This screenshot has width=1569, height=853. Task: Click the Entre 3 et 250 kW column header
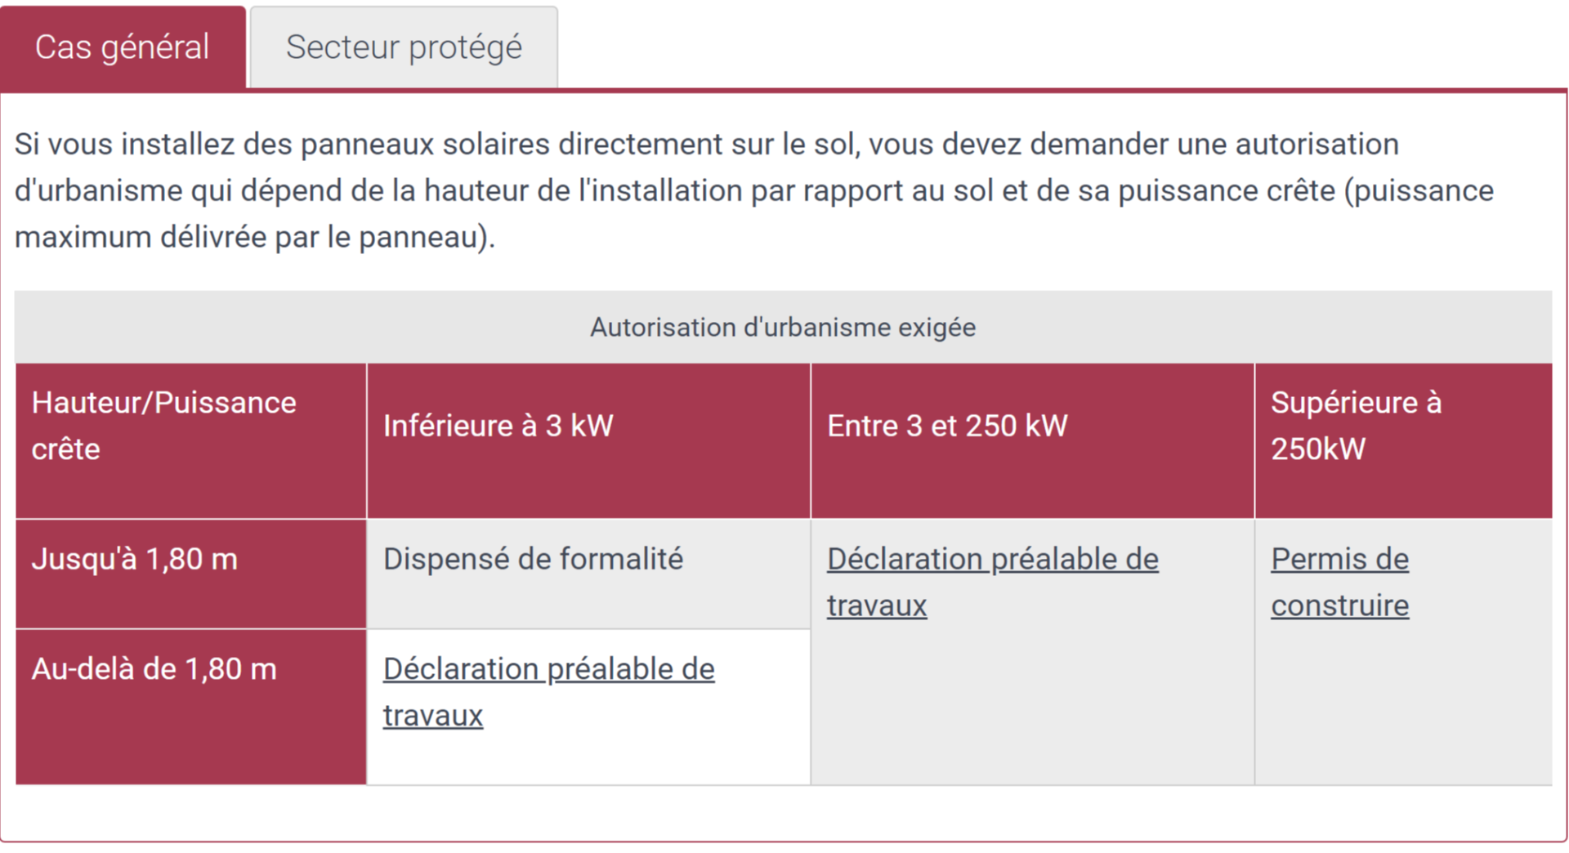coord(947,425)
